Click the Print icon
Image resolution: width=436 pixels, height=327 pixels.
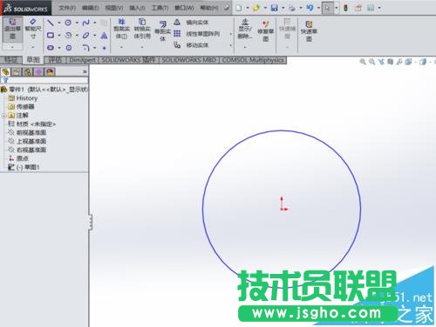coord(292,8)
